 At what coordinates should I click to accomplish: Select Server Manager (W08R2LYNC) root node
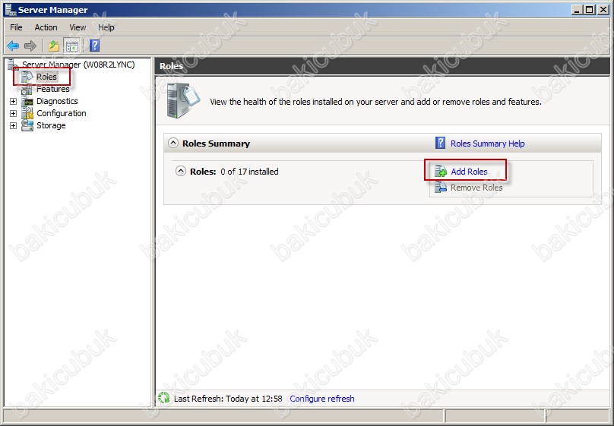(x=78, y=65)
